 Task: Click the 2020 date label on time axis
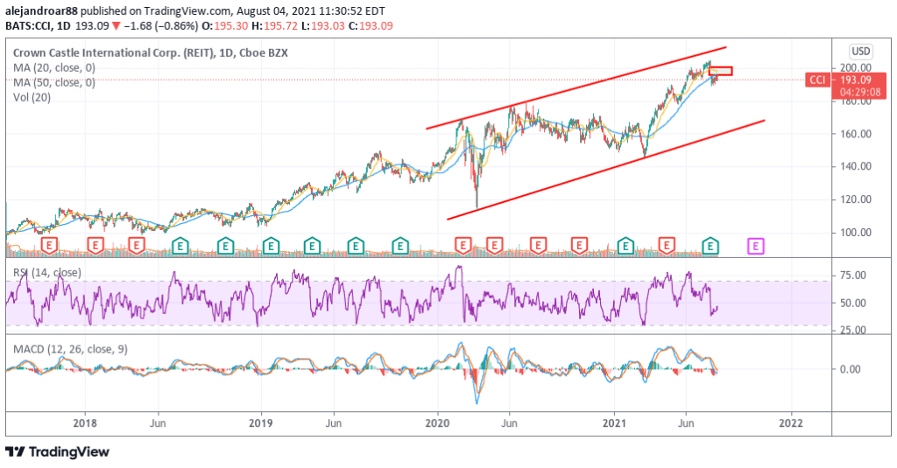click(x=438, y=423)
